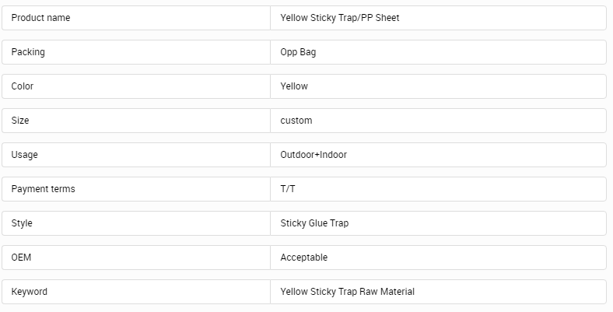613x312 pixels.
Task: Select the 'Outdoor+Indoor' usage value
Action: pos(314,155)
